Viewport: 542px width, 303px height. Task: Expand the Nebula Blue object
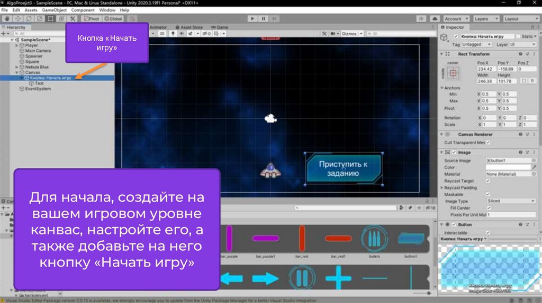tap(16, 67)
